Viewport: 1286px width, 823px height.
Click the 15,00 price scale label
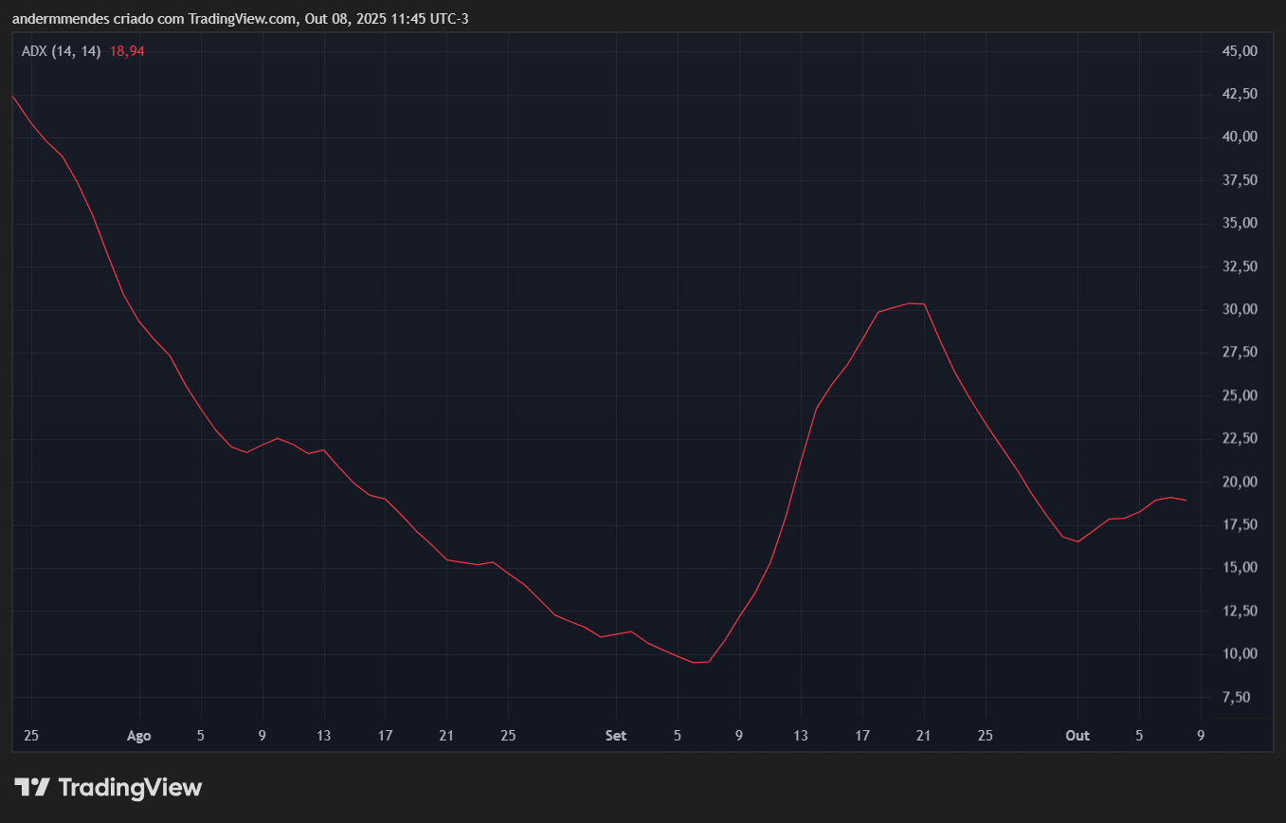point(1241,568)
